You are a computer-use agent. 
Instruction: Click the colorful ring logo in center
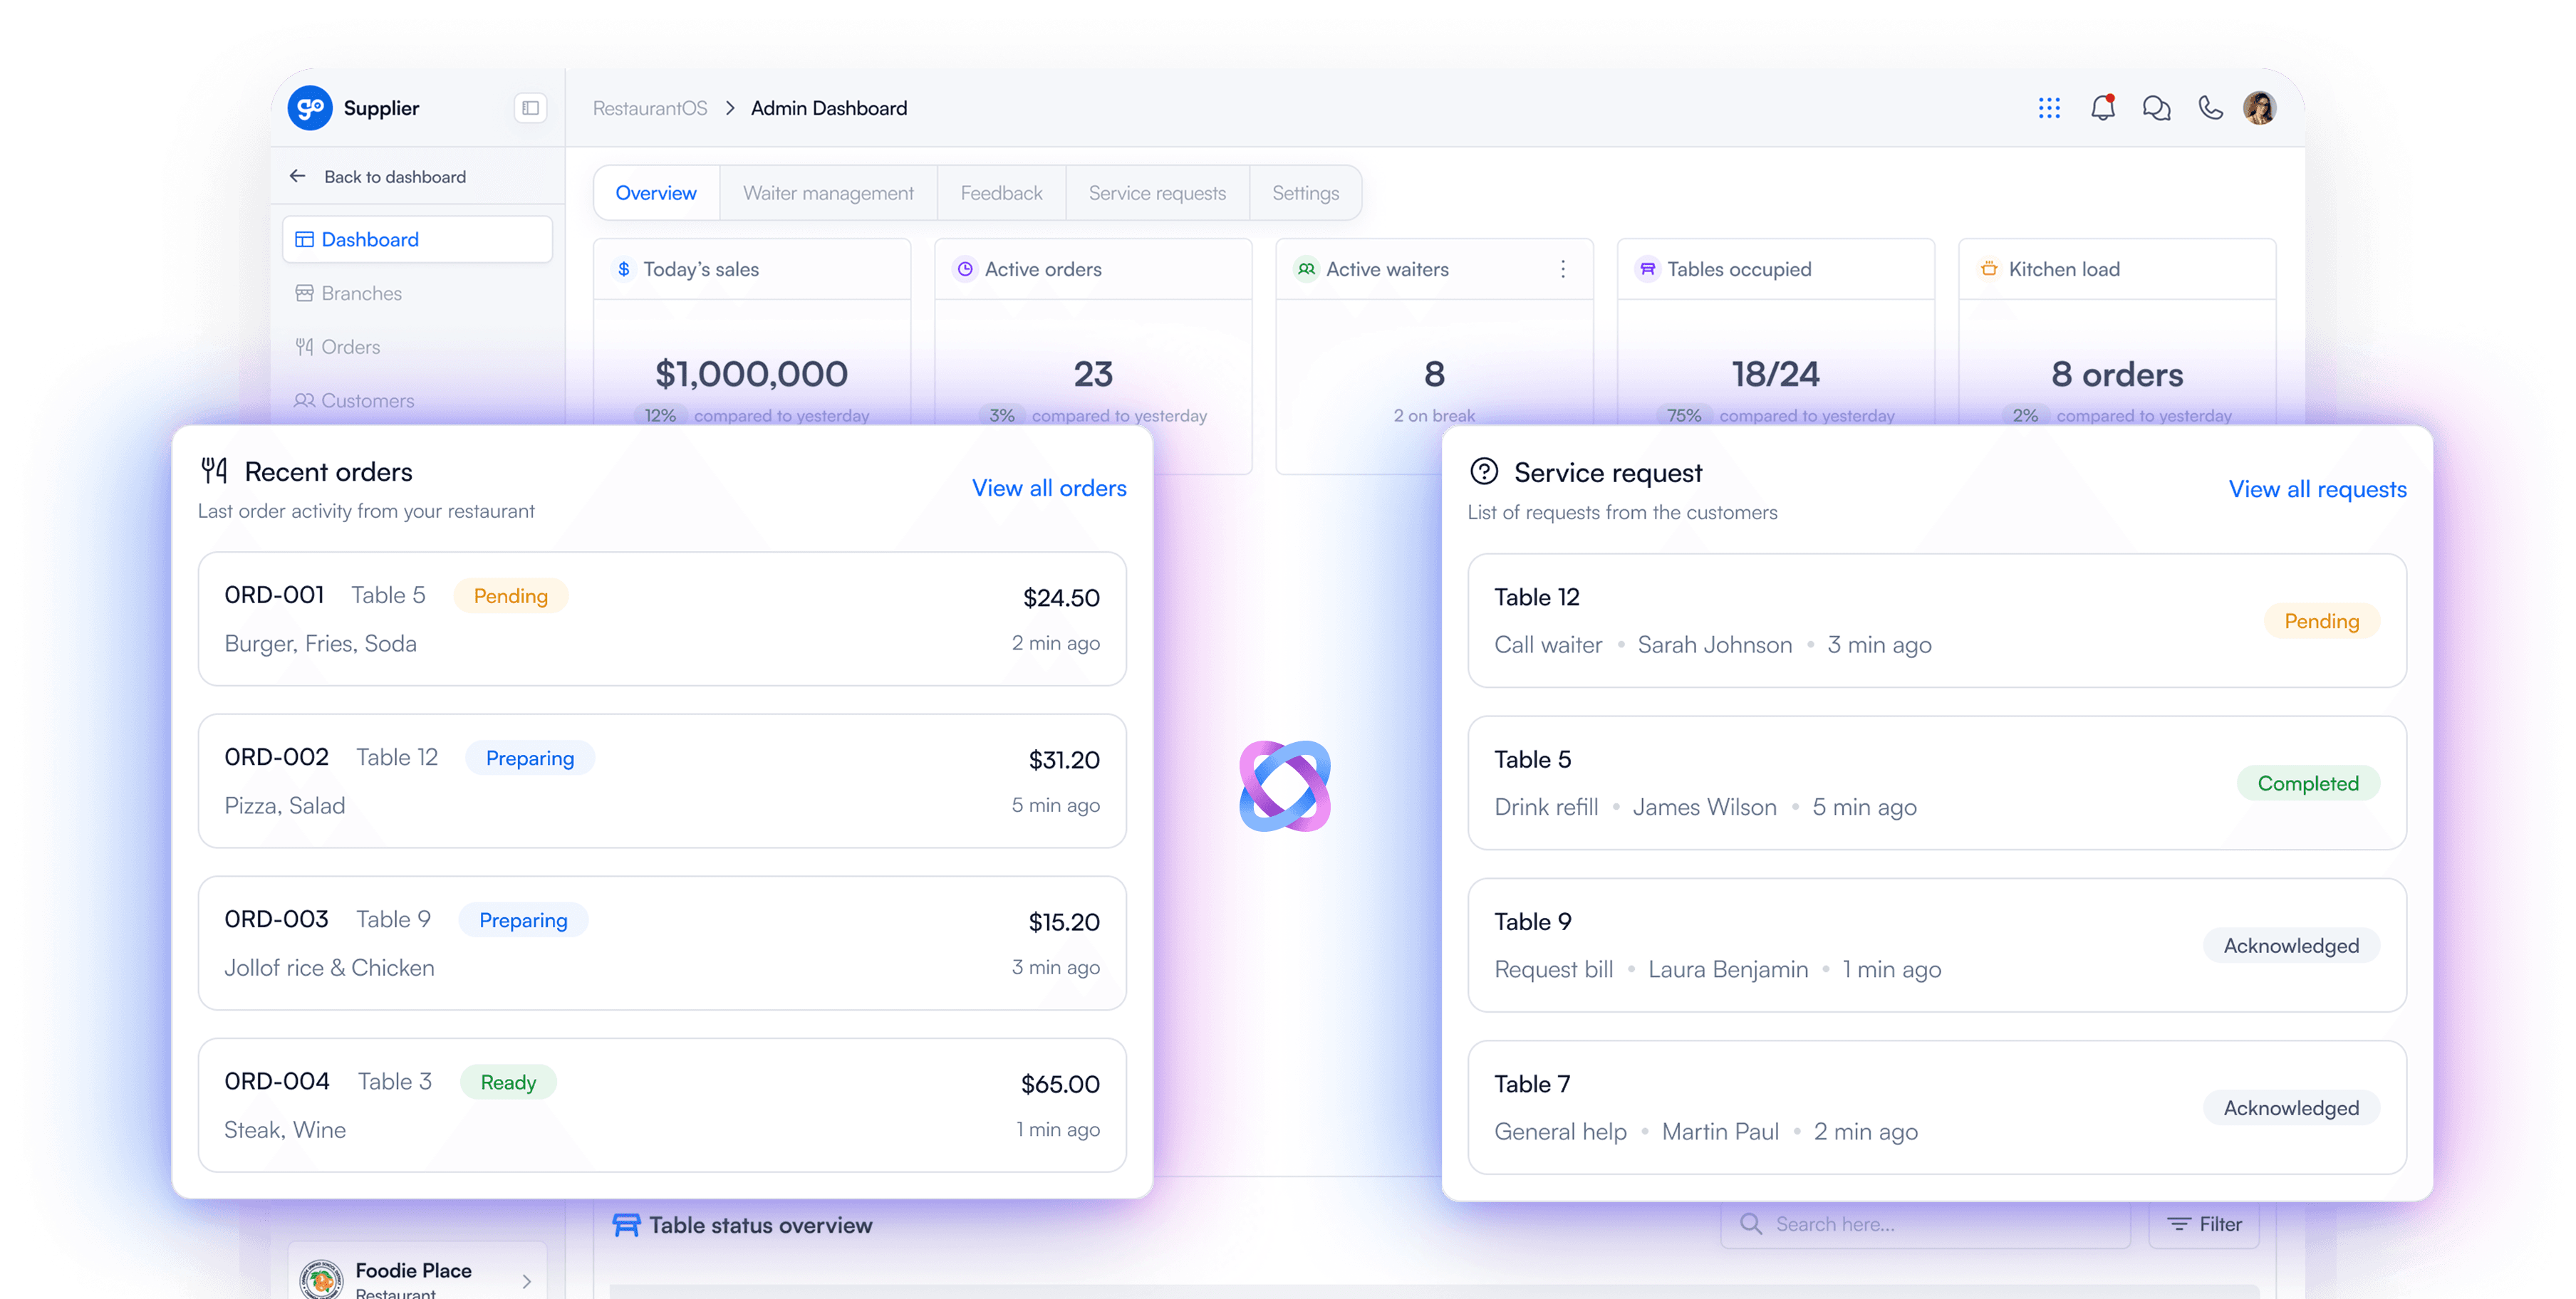tap(1285, 786)
